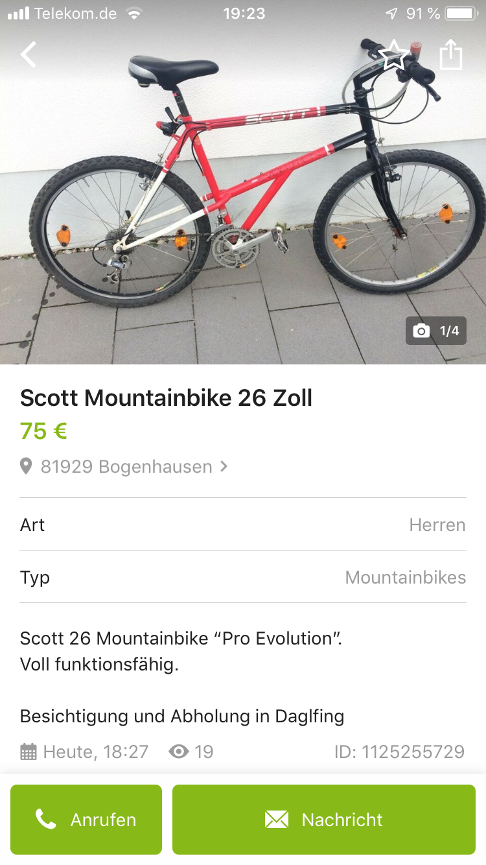
Task: Tap the Art Herren row
Action: pyautogui.click(x=243, y=525)
